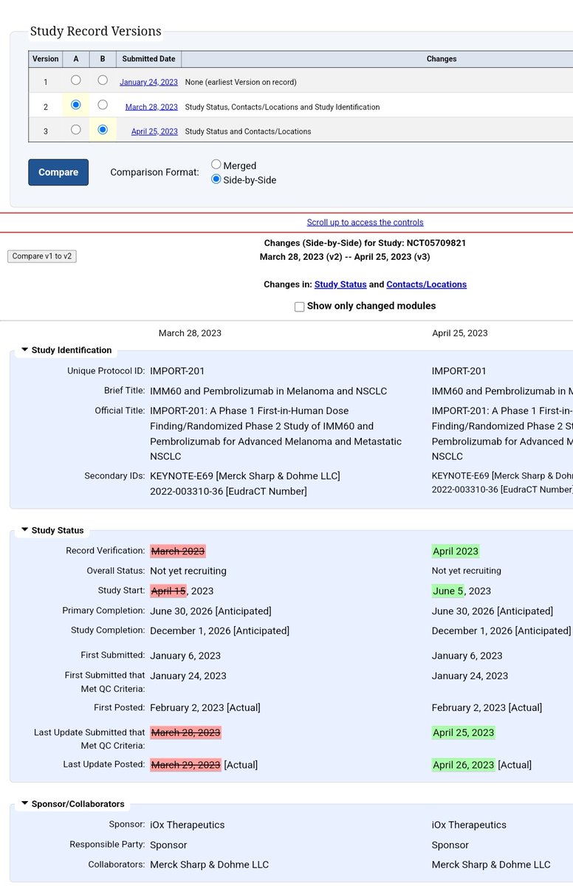Click the Version column header
Viewport: 573px width, 886px height.
tap(45, 59)
